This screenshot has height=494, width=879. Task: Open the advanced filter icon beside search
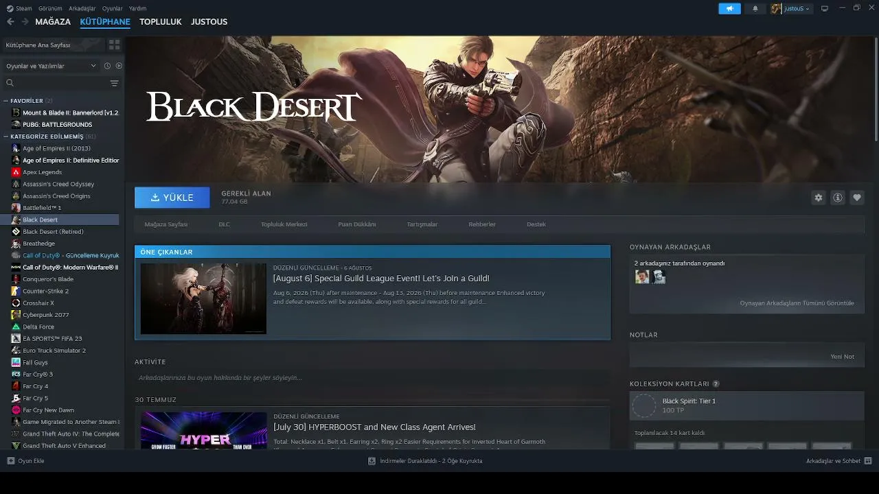coord(115,83)
